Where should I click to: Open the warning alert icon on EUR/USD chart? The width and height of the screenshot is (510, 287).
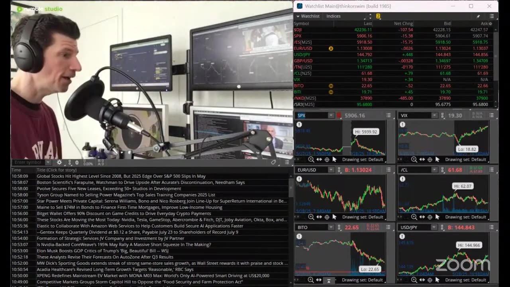point(299,179)
